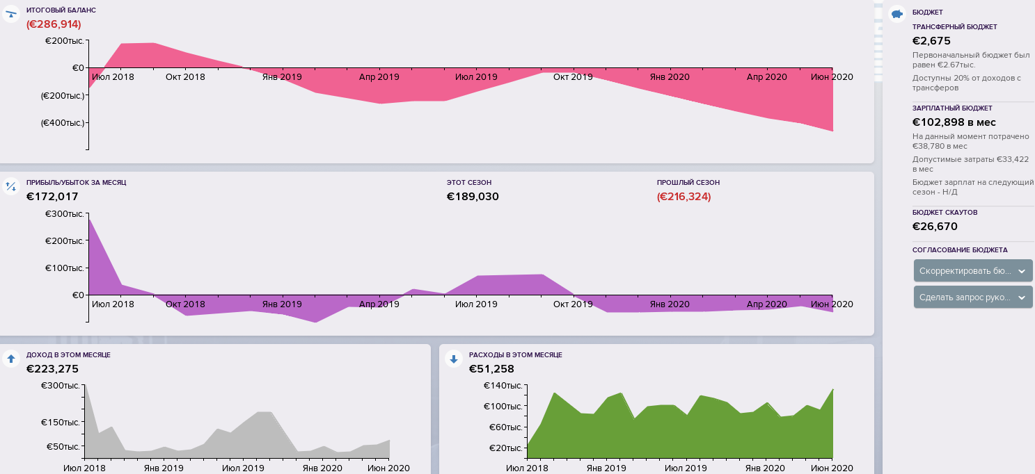Click the balance scale icon beside Итоговый баланс
This screenshot has height=474, width=1035.
point(10,14)
